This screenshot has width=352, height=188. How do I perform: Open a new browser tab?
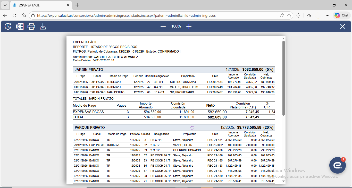click(x=77, y=5)
